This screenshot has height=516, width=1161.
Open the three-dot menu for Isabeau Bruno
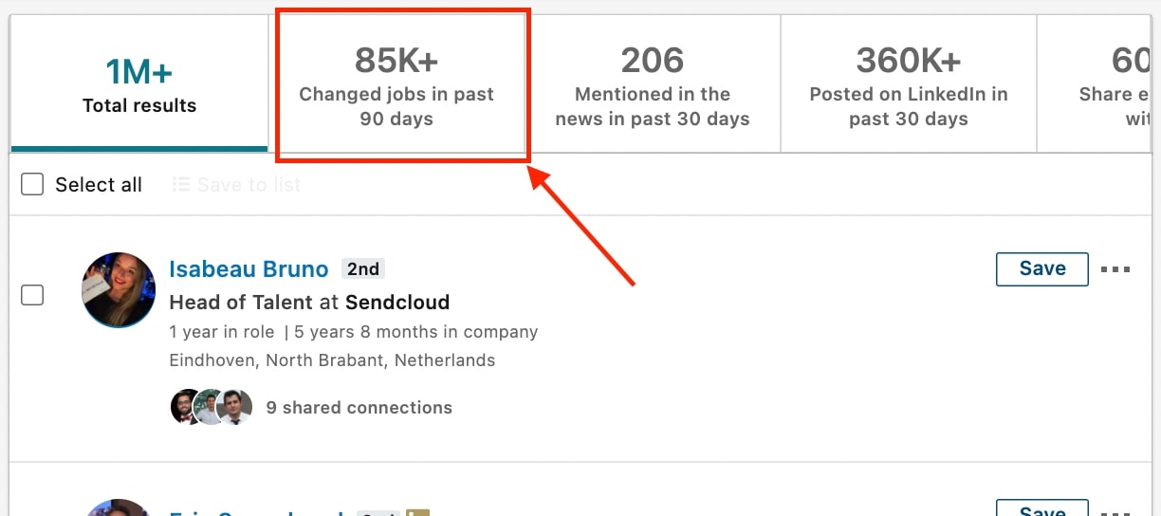tap(1115, 269)
